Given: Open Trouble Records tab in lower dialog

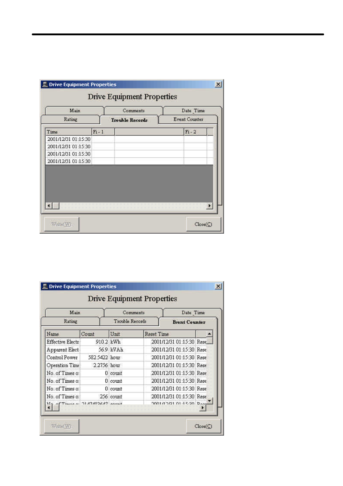Looking at the screenshot, I should click(130, 321).
